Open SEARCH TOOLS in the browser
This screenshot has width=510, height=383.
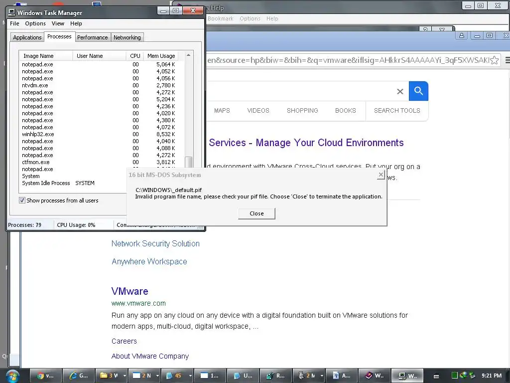pos(397,110)
